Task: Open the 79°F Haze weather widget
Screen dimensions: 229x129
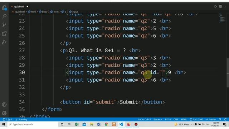Action: [182, 124]
